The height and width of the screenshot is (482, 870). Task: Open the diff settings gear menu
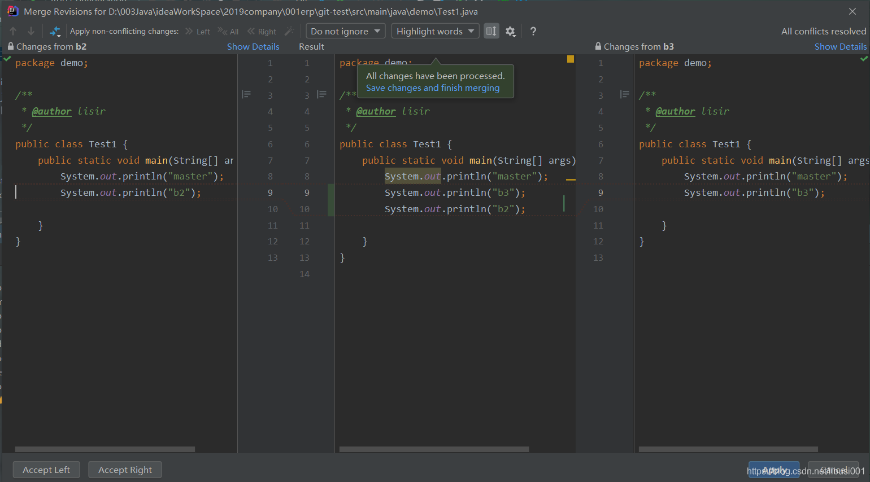click(x=511, y=32)
